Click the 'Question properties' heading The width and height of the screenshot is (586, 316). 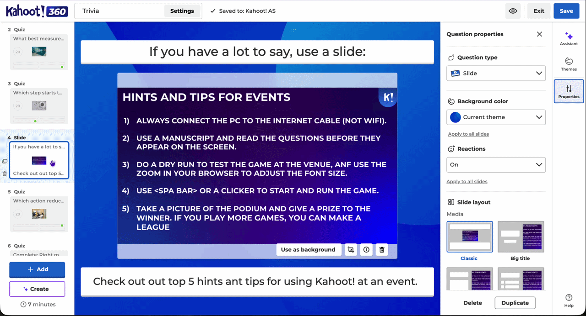(475, 34)
